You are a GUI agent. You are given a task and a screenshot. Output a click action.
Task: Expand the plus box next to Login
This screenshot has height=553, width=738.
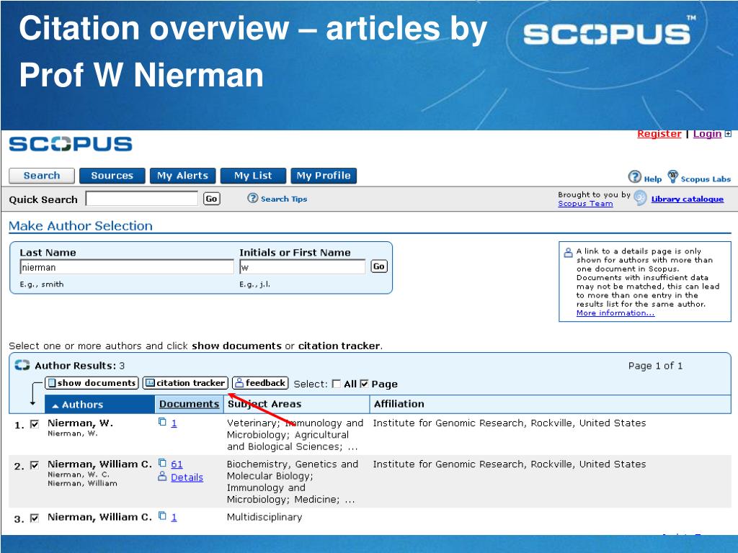click(x=728, y=134)
